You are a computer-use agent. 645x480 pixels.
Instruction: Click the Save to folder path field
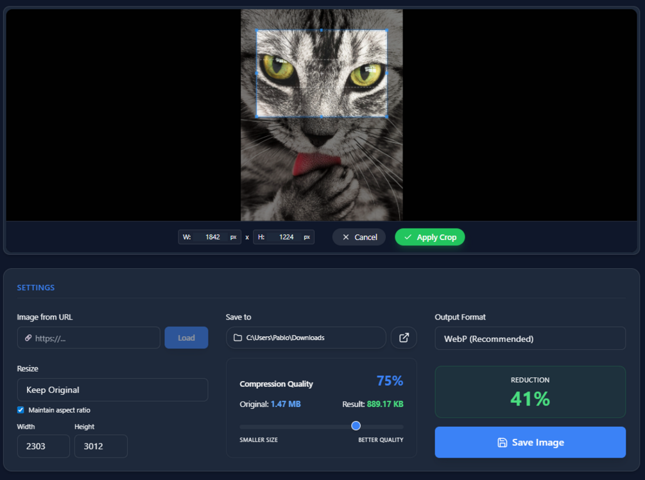306,338
